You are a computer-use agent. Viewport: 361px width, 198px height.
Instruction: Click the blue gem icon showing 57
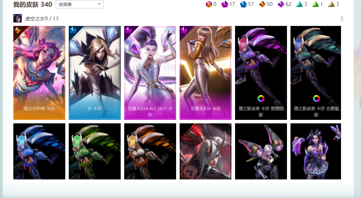243,4
